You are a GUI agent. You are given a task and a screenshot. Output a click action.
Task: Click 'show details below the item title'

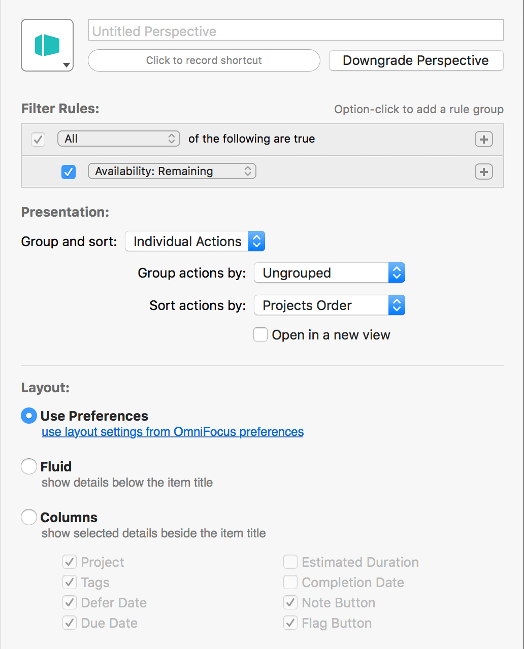pyautogui.click(x=127, y=483)
